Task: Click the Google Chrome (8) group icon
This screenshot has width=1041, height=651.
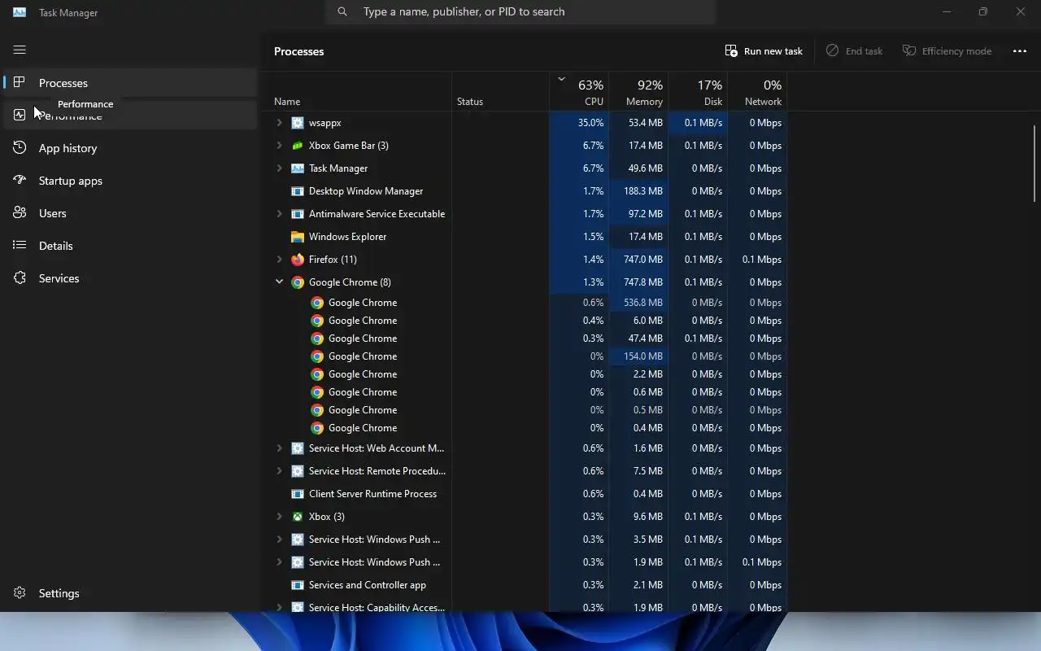Action: point(298,282)
